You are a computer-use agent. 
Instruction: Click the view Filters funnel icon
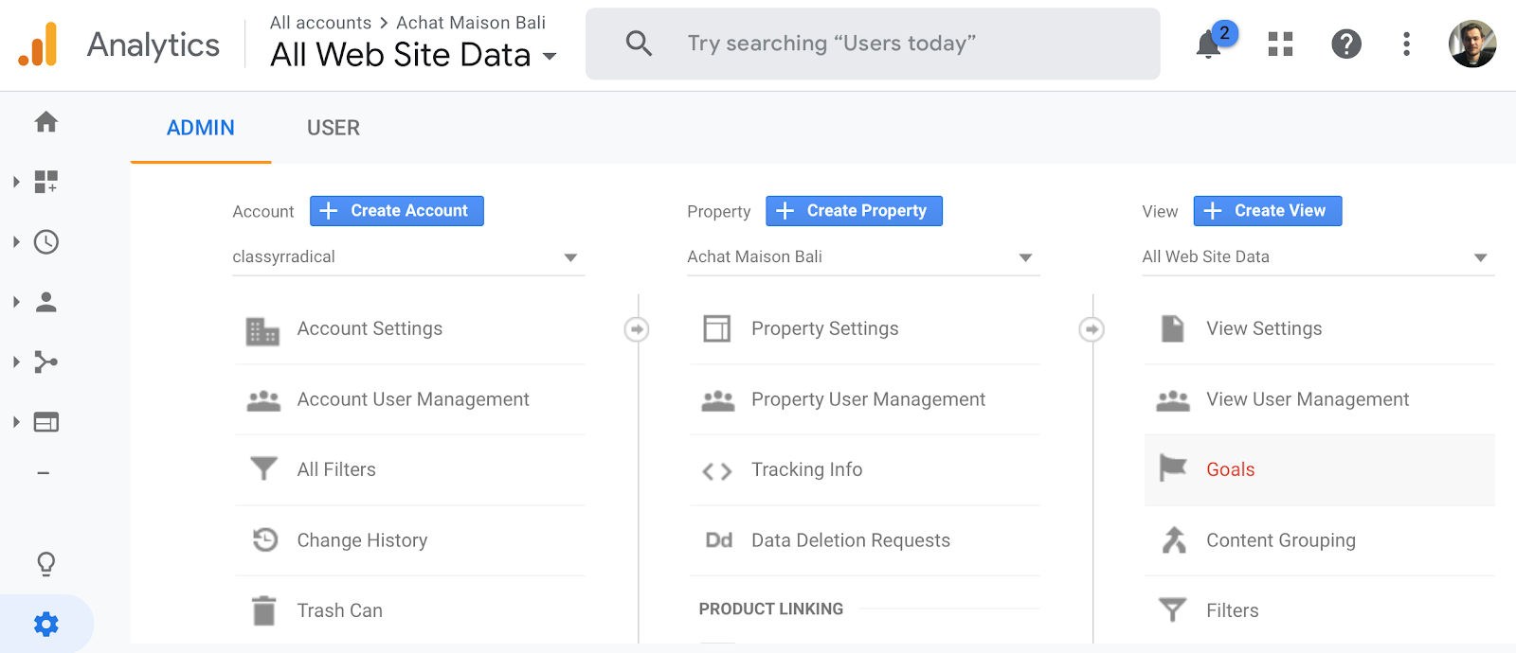tap(1173, 609)
